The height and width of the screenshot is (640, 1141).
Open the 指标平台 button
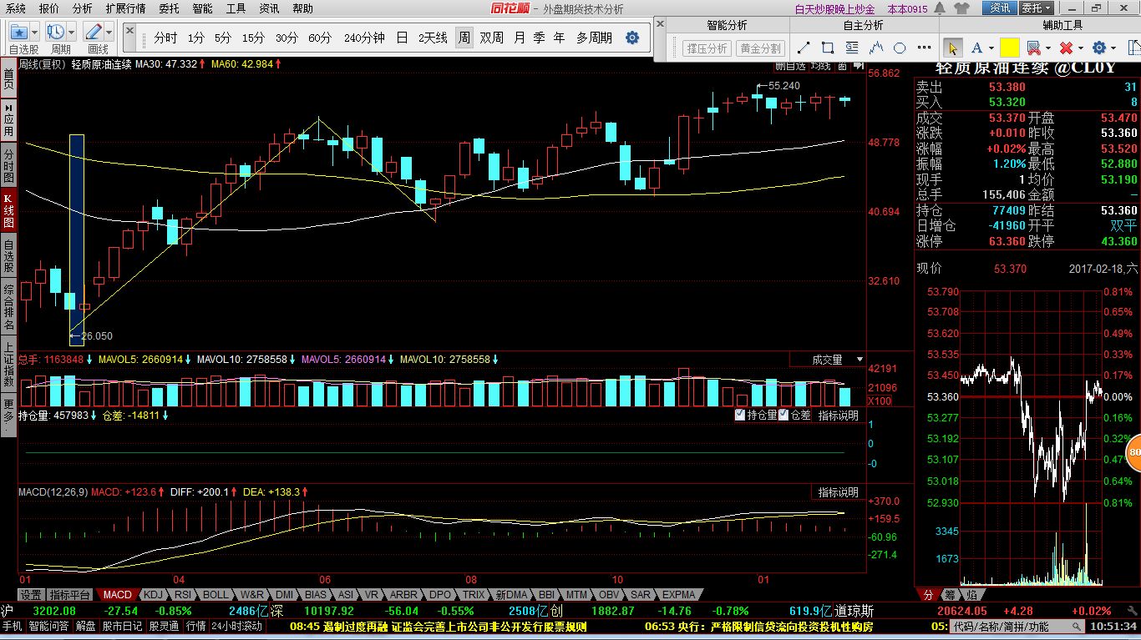click(x=70, y=595)
